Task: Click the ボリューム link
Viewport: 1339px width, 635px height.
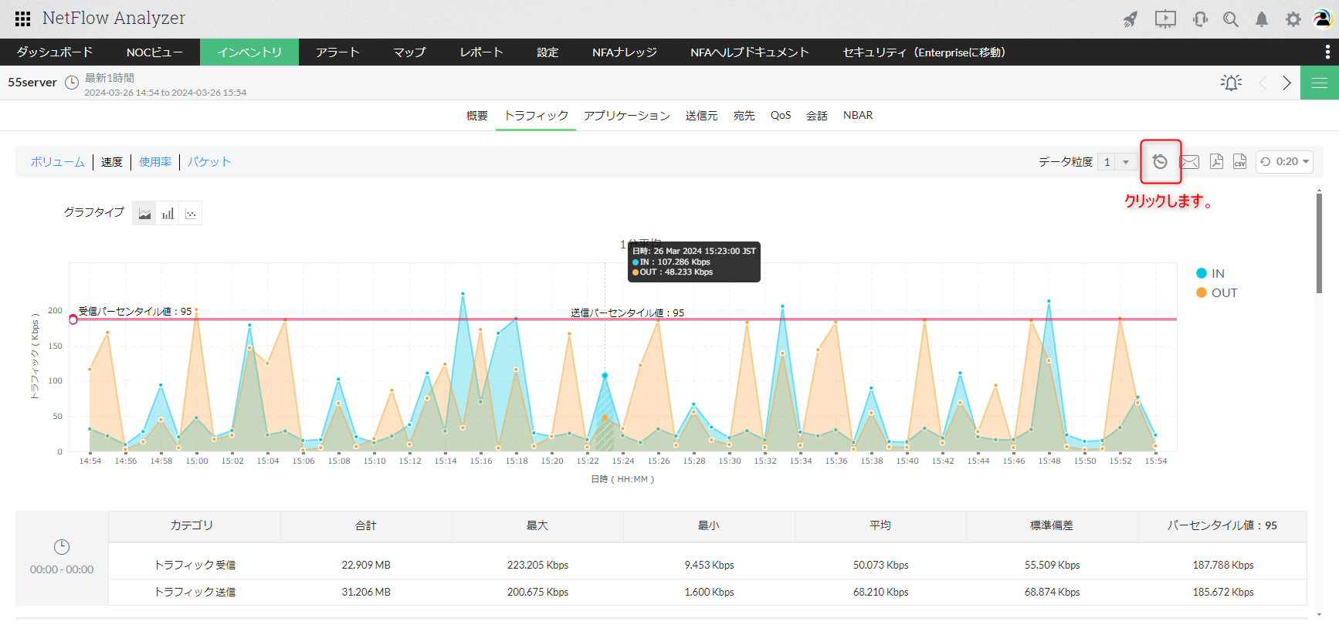Action: point(58,162)
